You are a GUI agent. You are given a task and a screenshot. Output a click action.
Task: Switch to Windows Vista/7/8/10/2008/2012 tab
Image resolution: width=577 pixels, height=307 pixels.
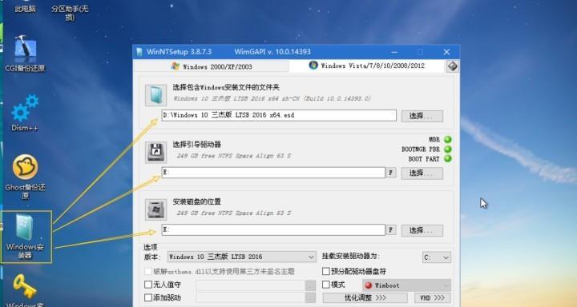367,66
